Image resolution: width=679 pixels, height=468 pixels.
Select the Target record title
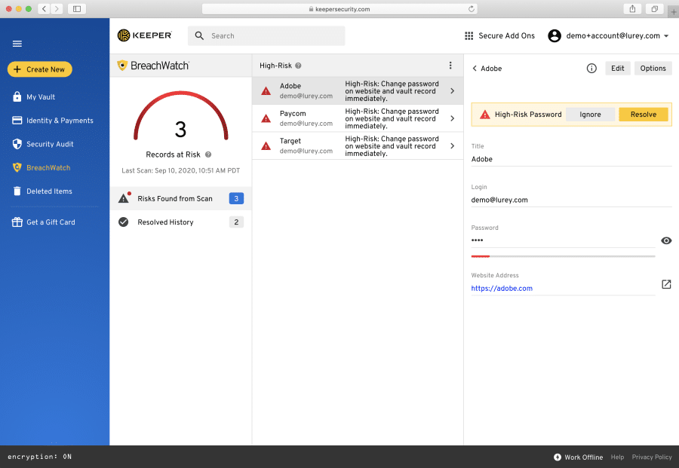pos(290,141)
